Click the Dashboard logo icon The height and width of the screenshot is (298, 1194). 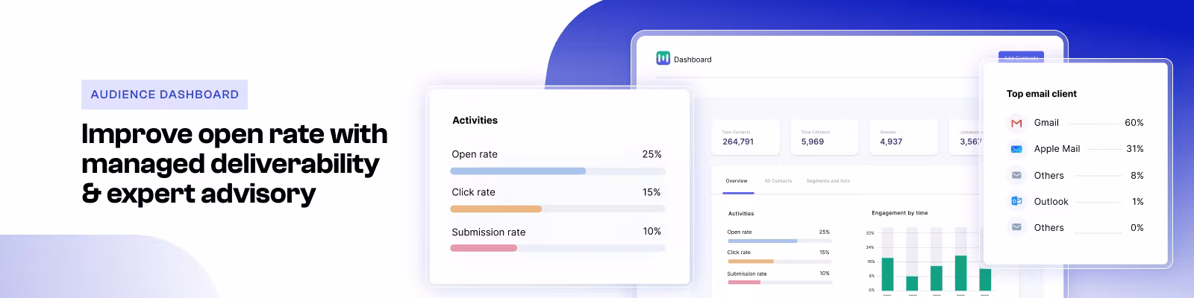(663, 58)
